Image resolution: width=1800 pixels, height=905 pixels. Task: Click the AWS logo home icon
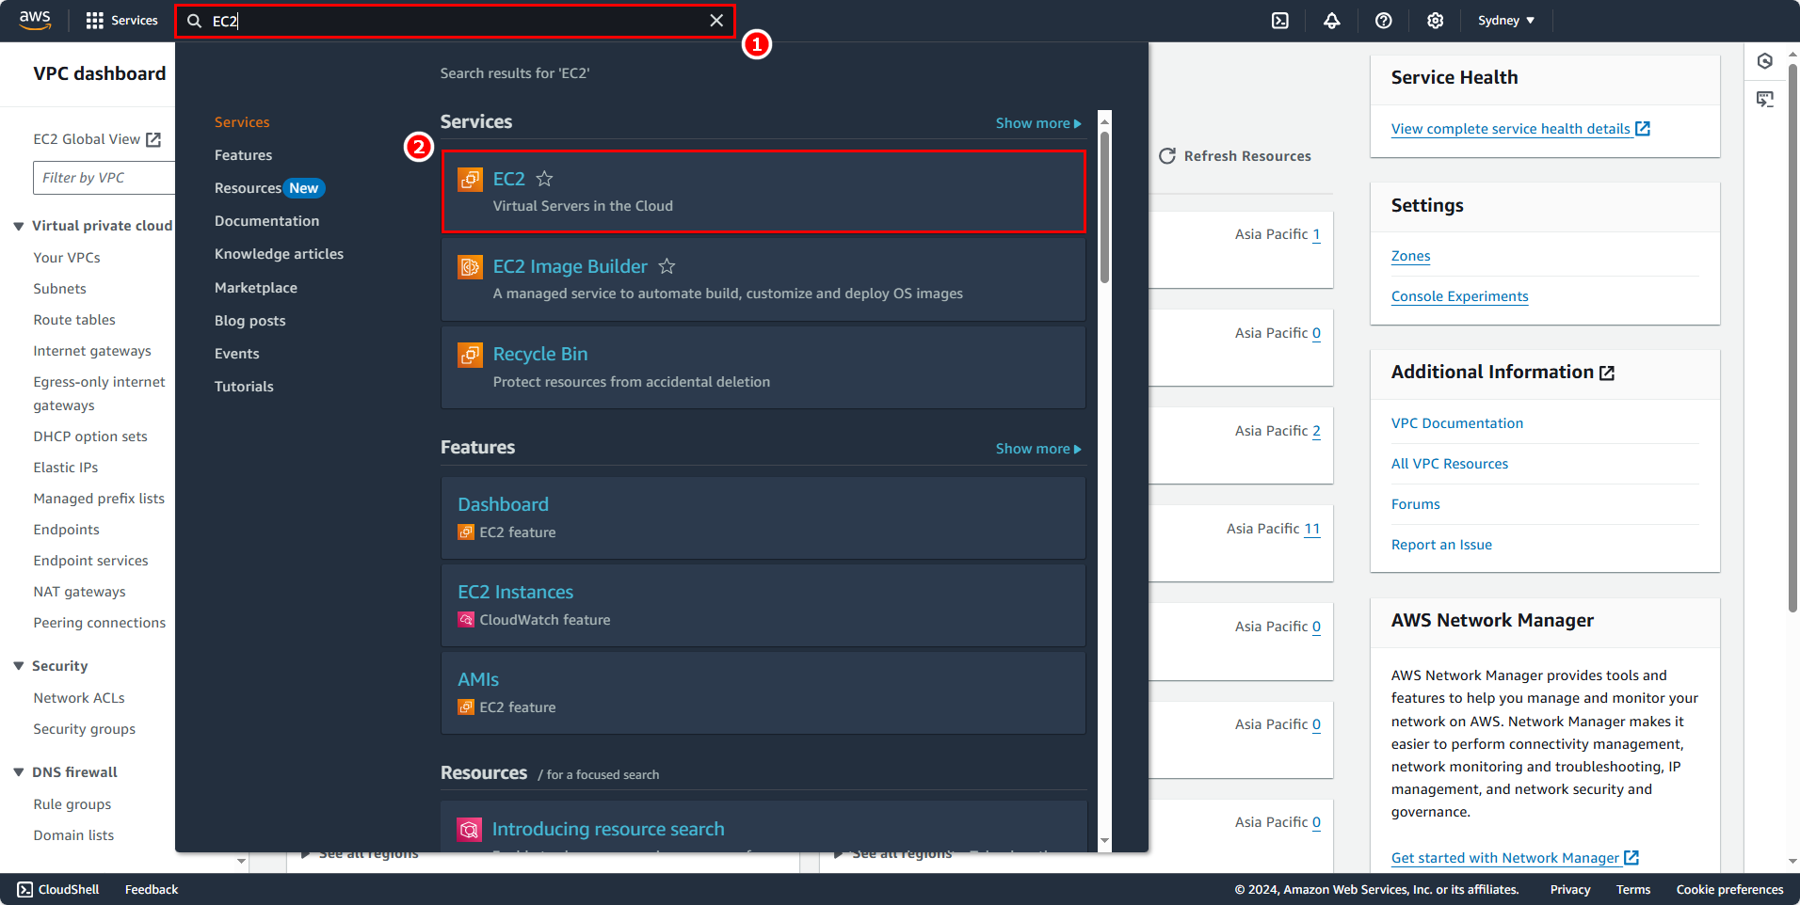35,20
